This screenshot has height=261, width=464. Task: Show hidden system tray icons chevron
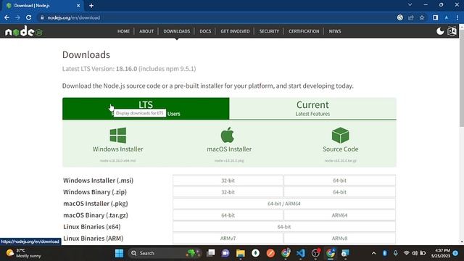374,253
